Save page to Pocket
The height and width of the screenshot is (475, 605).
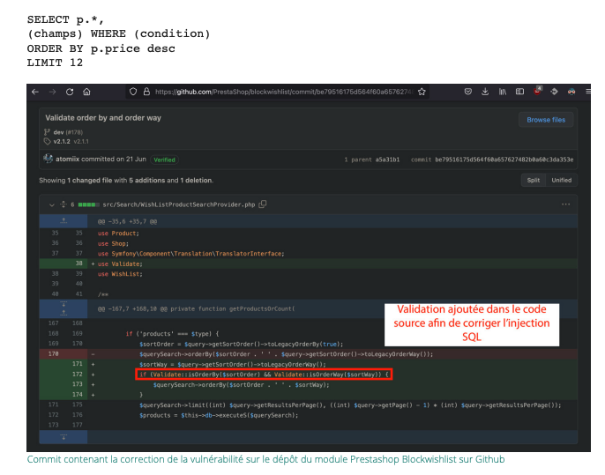point(468,92)
